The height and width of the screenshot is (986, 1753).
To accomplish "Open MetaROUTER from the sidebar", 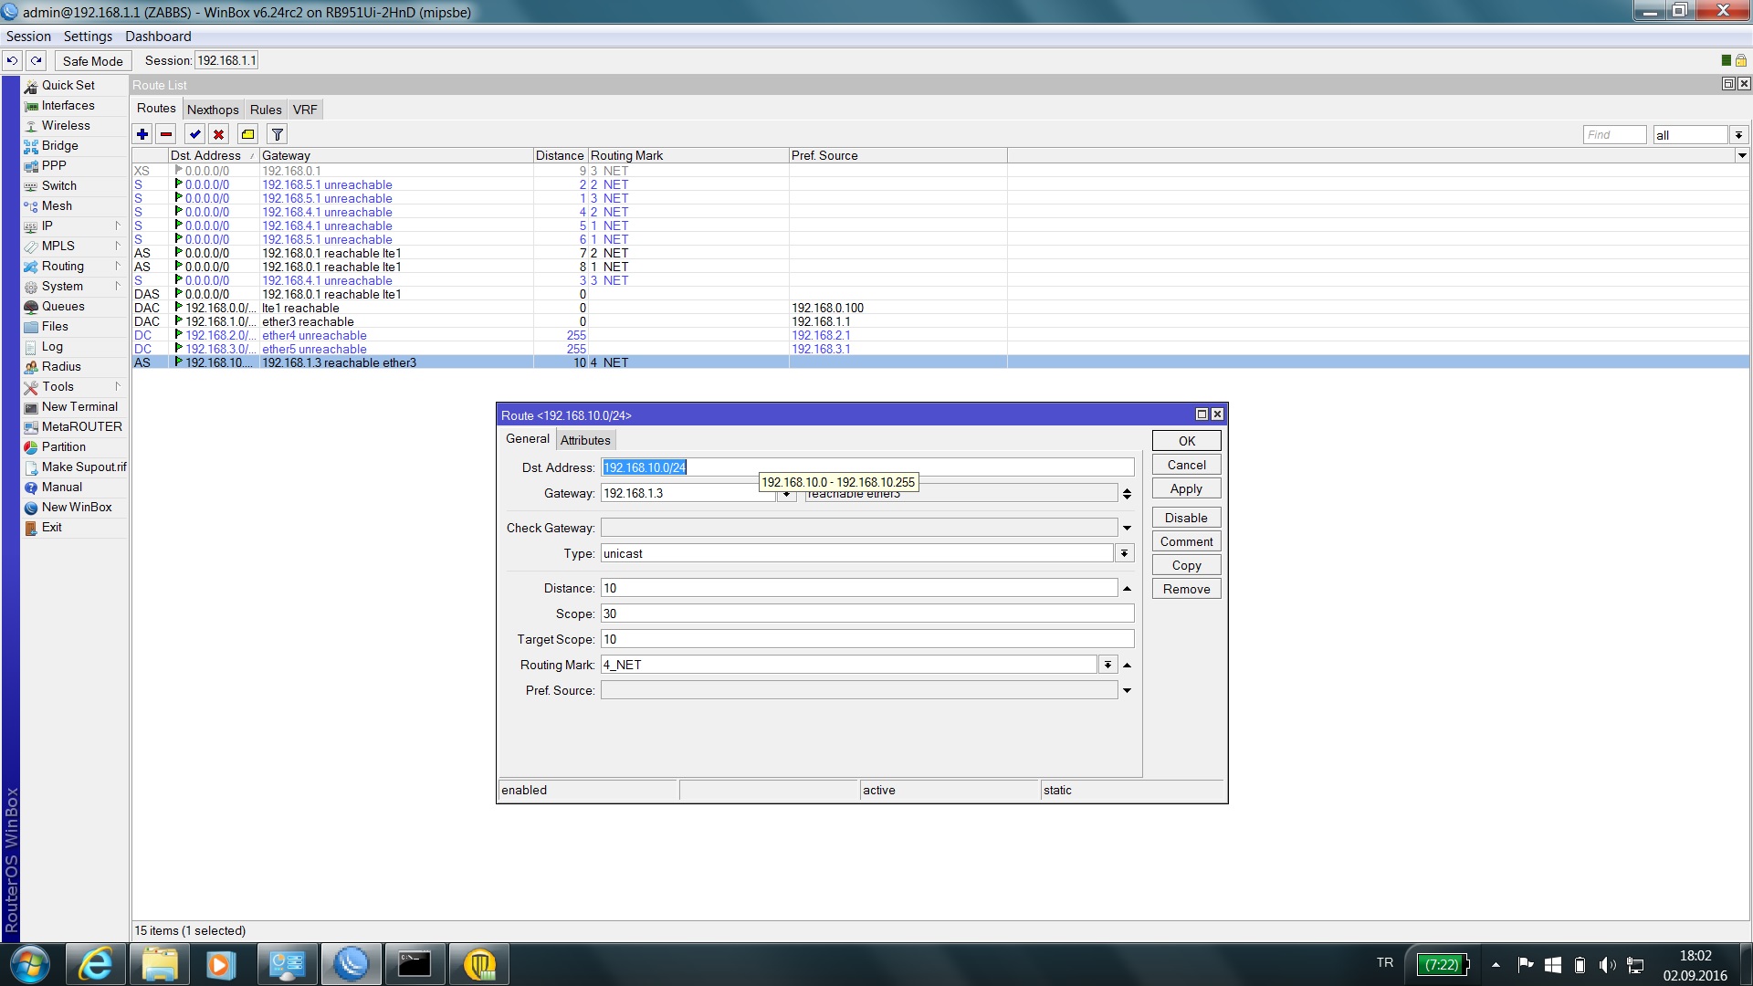I will point(81,426).
